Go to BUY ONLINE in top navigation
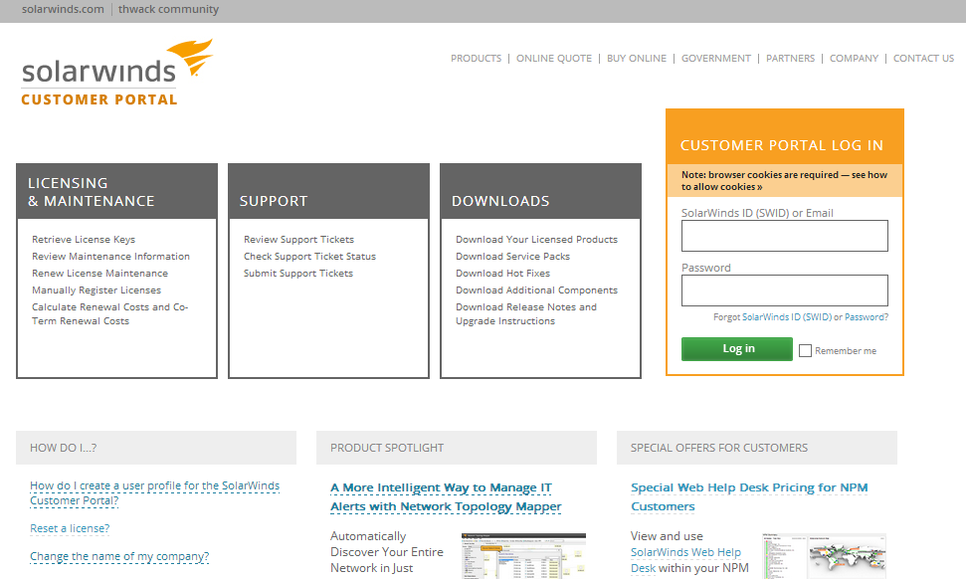966x579 pixels. [637, 58]
